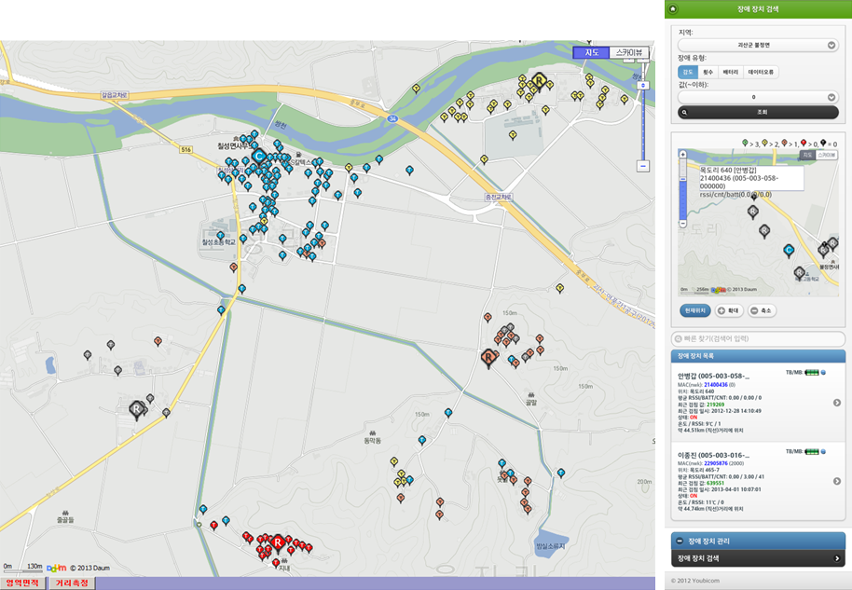Open the 지역 region dropdown
The image size is (852, 590).
tap(758, 45)
